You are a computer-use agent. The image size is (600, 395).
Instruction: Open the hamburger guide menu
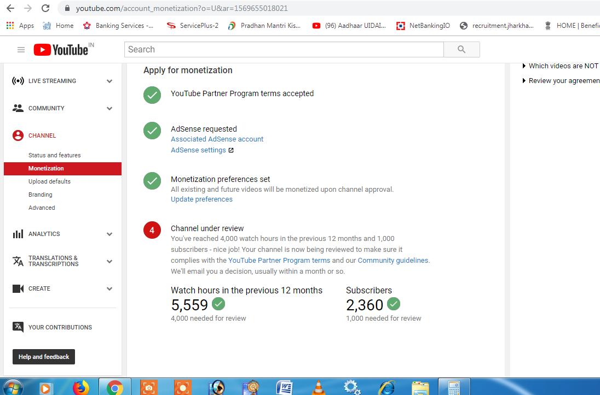(x=21, y=50)
